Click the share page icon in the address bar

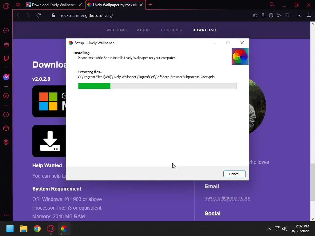pos(255,15)
